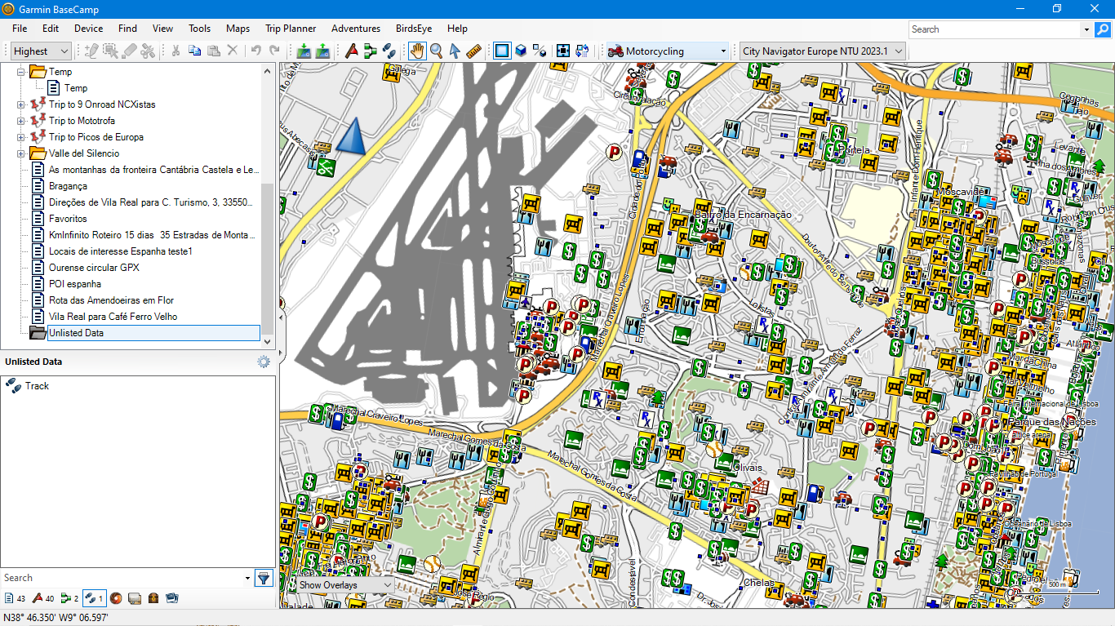Toggle lists filter showing 43
The width and height of the screenshot is (1115, 626).
click(15, 598)
